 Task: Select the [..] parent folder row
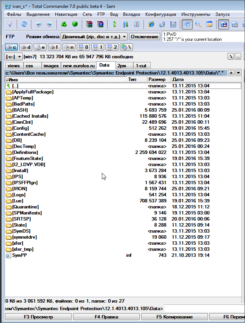pos(123,86)
